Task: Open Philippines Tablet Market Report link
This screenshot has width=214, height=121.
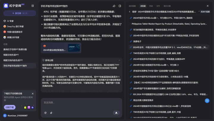Action: coord(169,24)
